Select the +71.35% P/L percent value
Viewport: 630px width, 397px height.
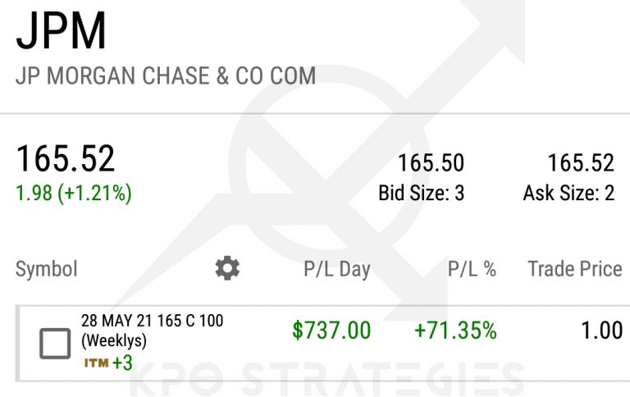(x=455, y=331)
